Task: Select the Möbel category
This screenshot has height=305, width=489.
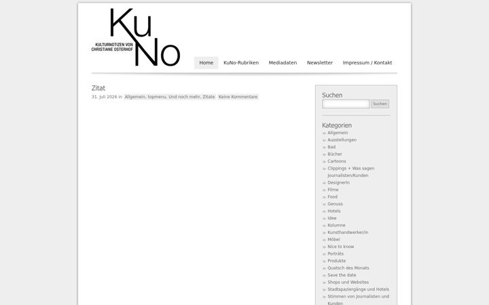Action: (333, 240)
